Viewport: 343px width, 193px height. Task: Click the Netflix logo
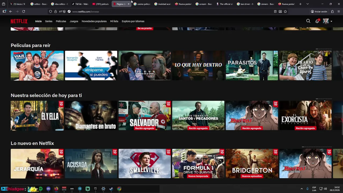[19, 21]
